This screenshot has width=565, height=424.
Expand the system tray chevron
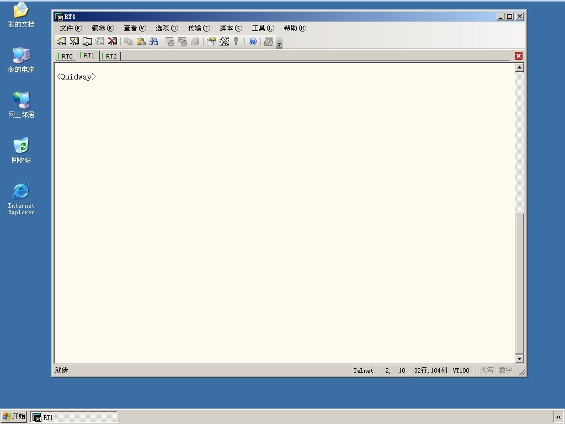[558, 417]
